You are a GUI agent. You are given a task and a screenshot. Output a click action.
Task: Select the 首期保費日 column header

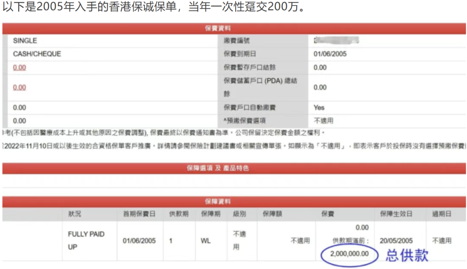tap(138, 214)
